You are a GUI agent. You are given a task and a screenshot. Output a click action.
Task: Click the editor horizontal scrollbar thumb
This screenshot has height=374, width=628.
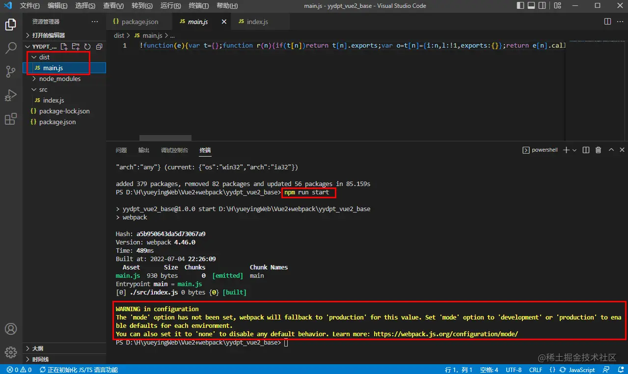[x=165, y=138]
